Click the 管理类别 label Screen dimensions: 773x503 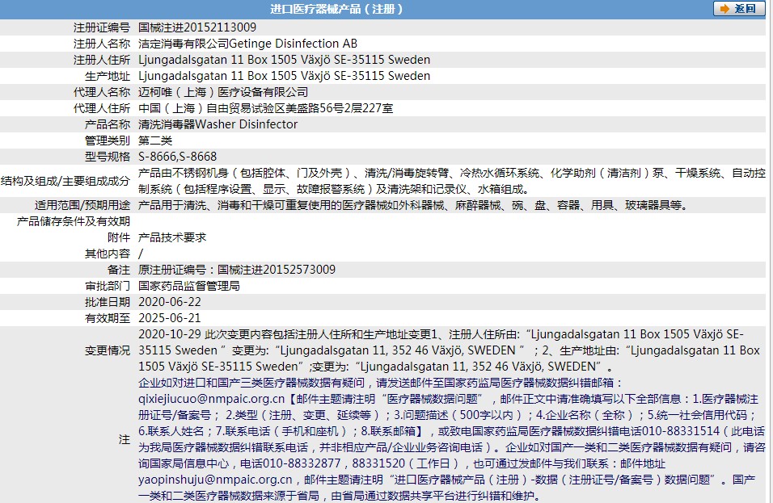coord(108,140)
